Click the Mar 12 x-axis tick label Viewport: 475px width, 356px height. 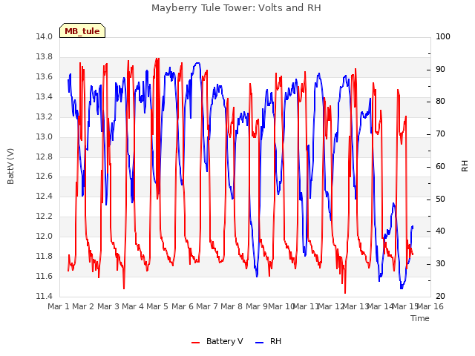[332, 306]
